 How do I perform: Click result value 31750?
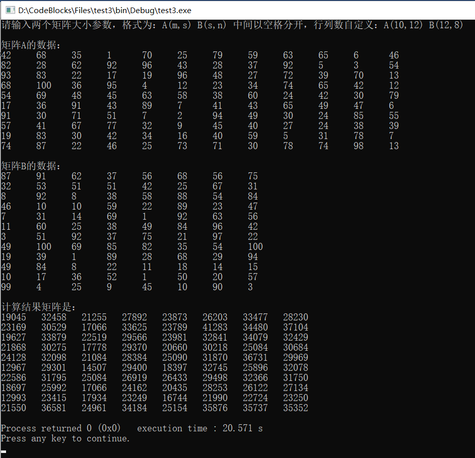pyautogui.click(x=295, y=378)
